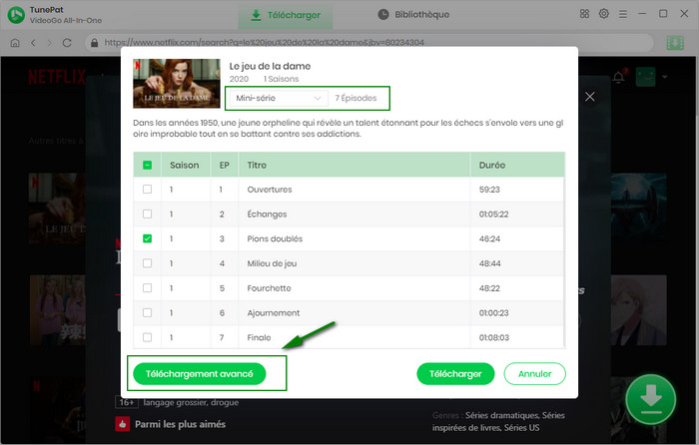
Task: Click the duration 48:44
Action: tap(489, 263)
